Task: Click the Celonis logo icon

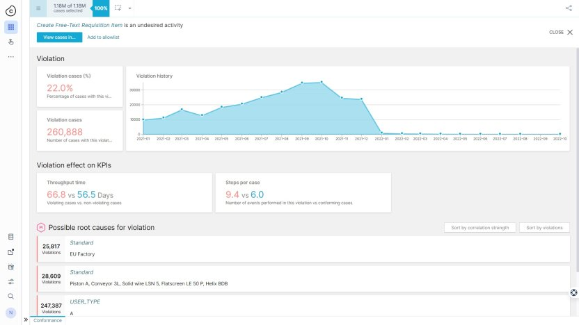Action: (x=10, y=11)
